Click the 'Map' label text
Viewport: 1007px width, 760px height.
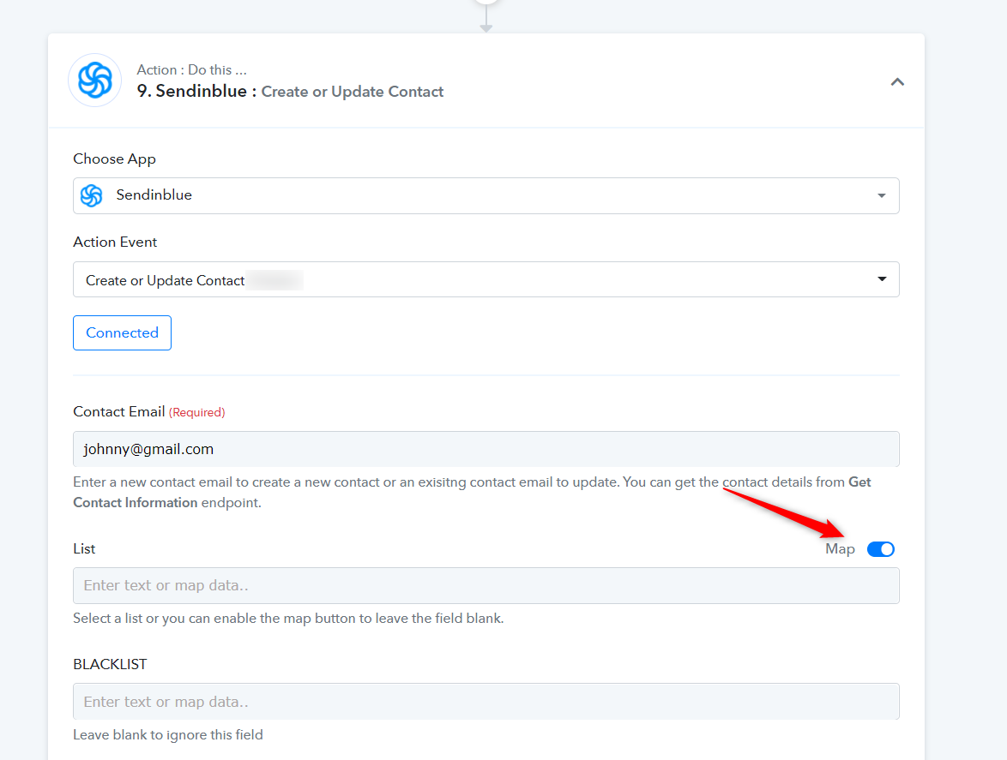click(840, 549)
